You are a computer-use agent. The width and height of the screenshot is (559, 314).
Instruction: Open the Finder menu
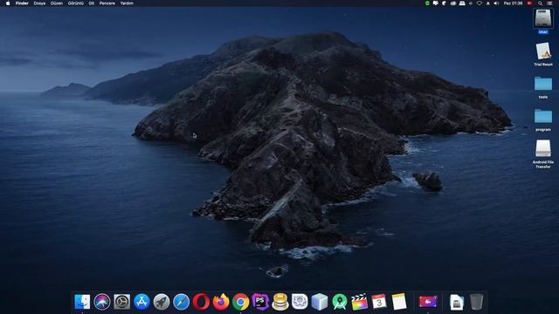click(x=22, y=3)
